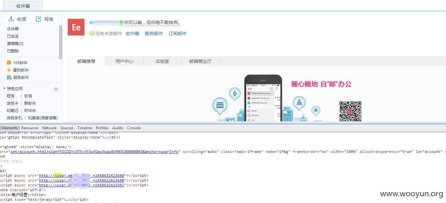Click the 群邮件 link

[x=30, y=103]
